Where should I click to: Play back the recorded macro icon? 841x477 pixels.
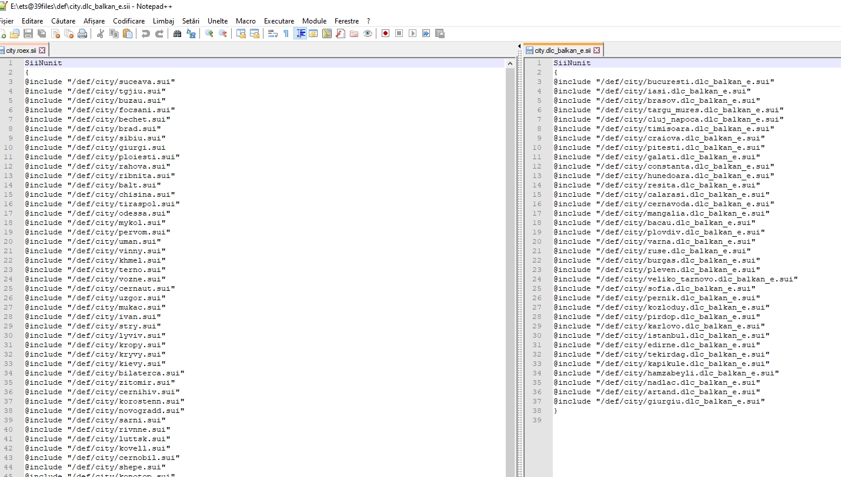click(x=412, y=33)
